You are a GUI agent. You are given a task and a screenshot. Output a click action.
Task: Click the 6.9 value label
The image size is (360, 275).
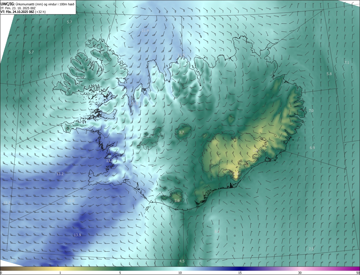(312, 148)
